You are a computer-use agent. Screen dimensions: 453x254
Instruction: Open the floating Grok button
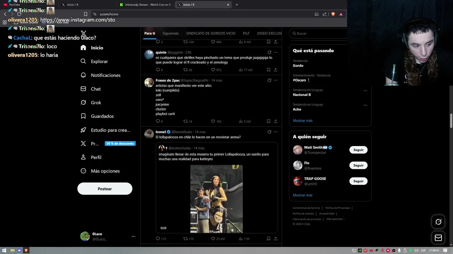click(438, 222)
